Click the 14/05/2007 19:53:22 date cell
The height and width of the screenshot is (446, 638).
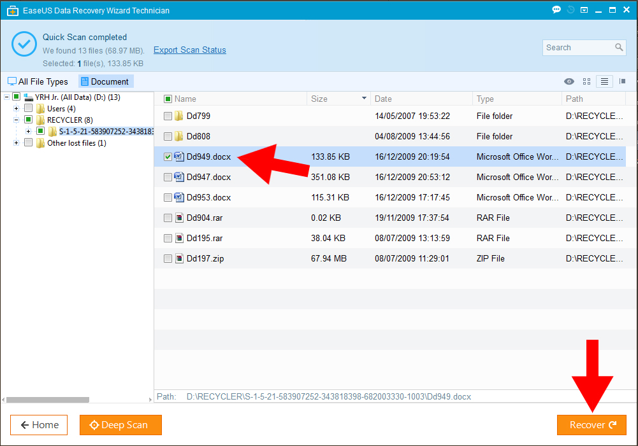coord(412,116)
